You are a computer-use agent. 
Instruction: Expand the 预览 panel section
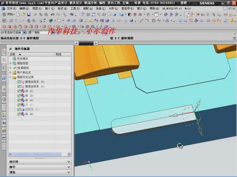click(69, 172)
